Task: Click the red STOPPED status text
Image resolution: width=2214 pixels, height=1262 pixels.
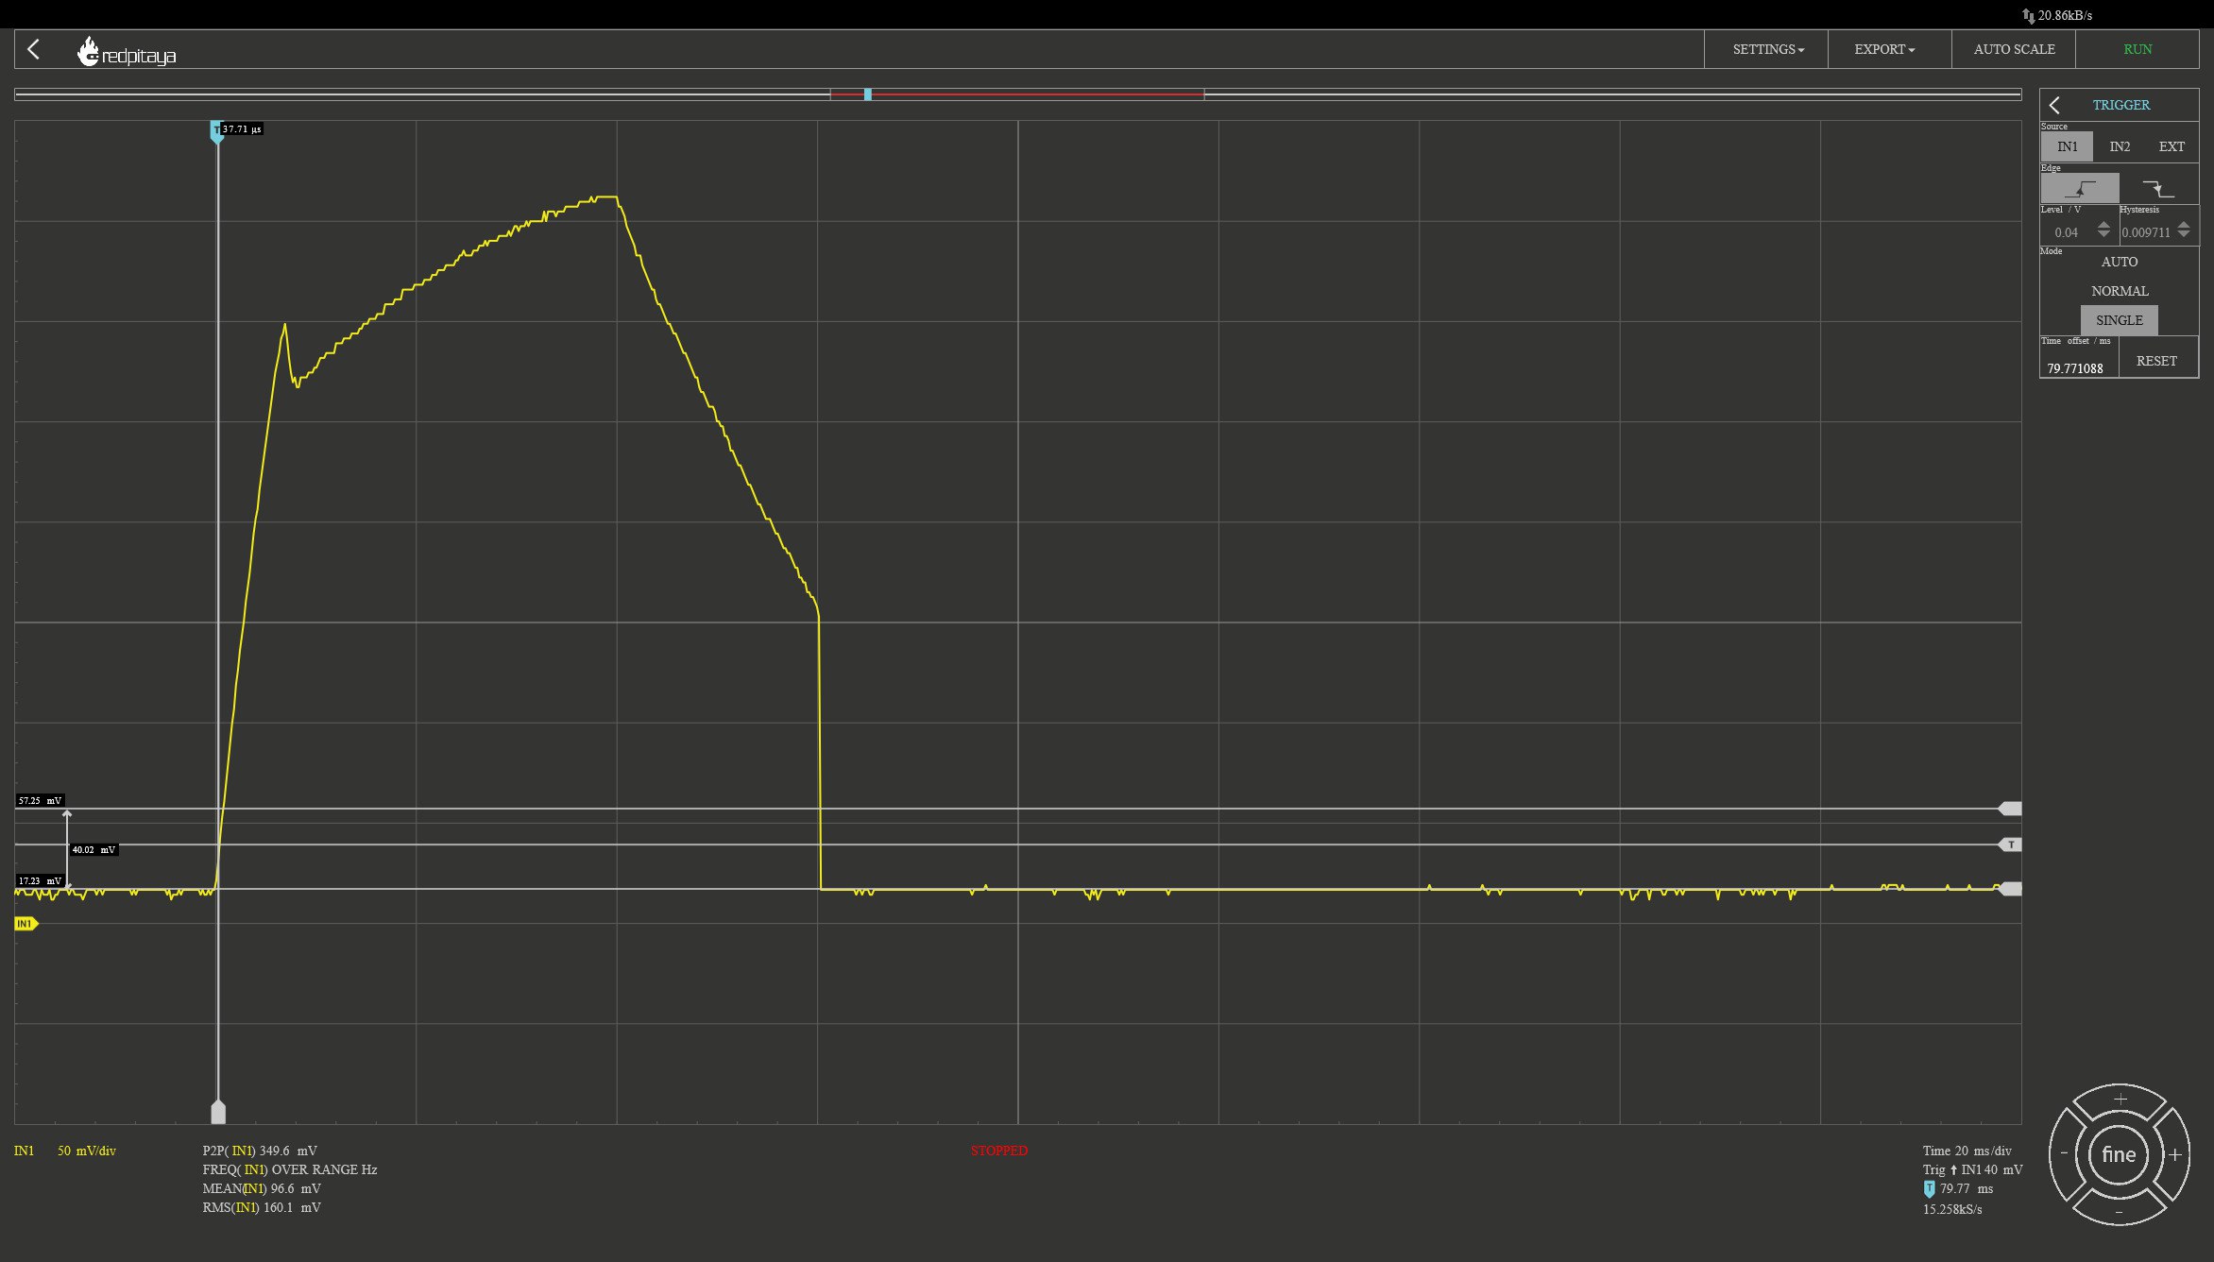Action: click(x=999, y=1151)
